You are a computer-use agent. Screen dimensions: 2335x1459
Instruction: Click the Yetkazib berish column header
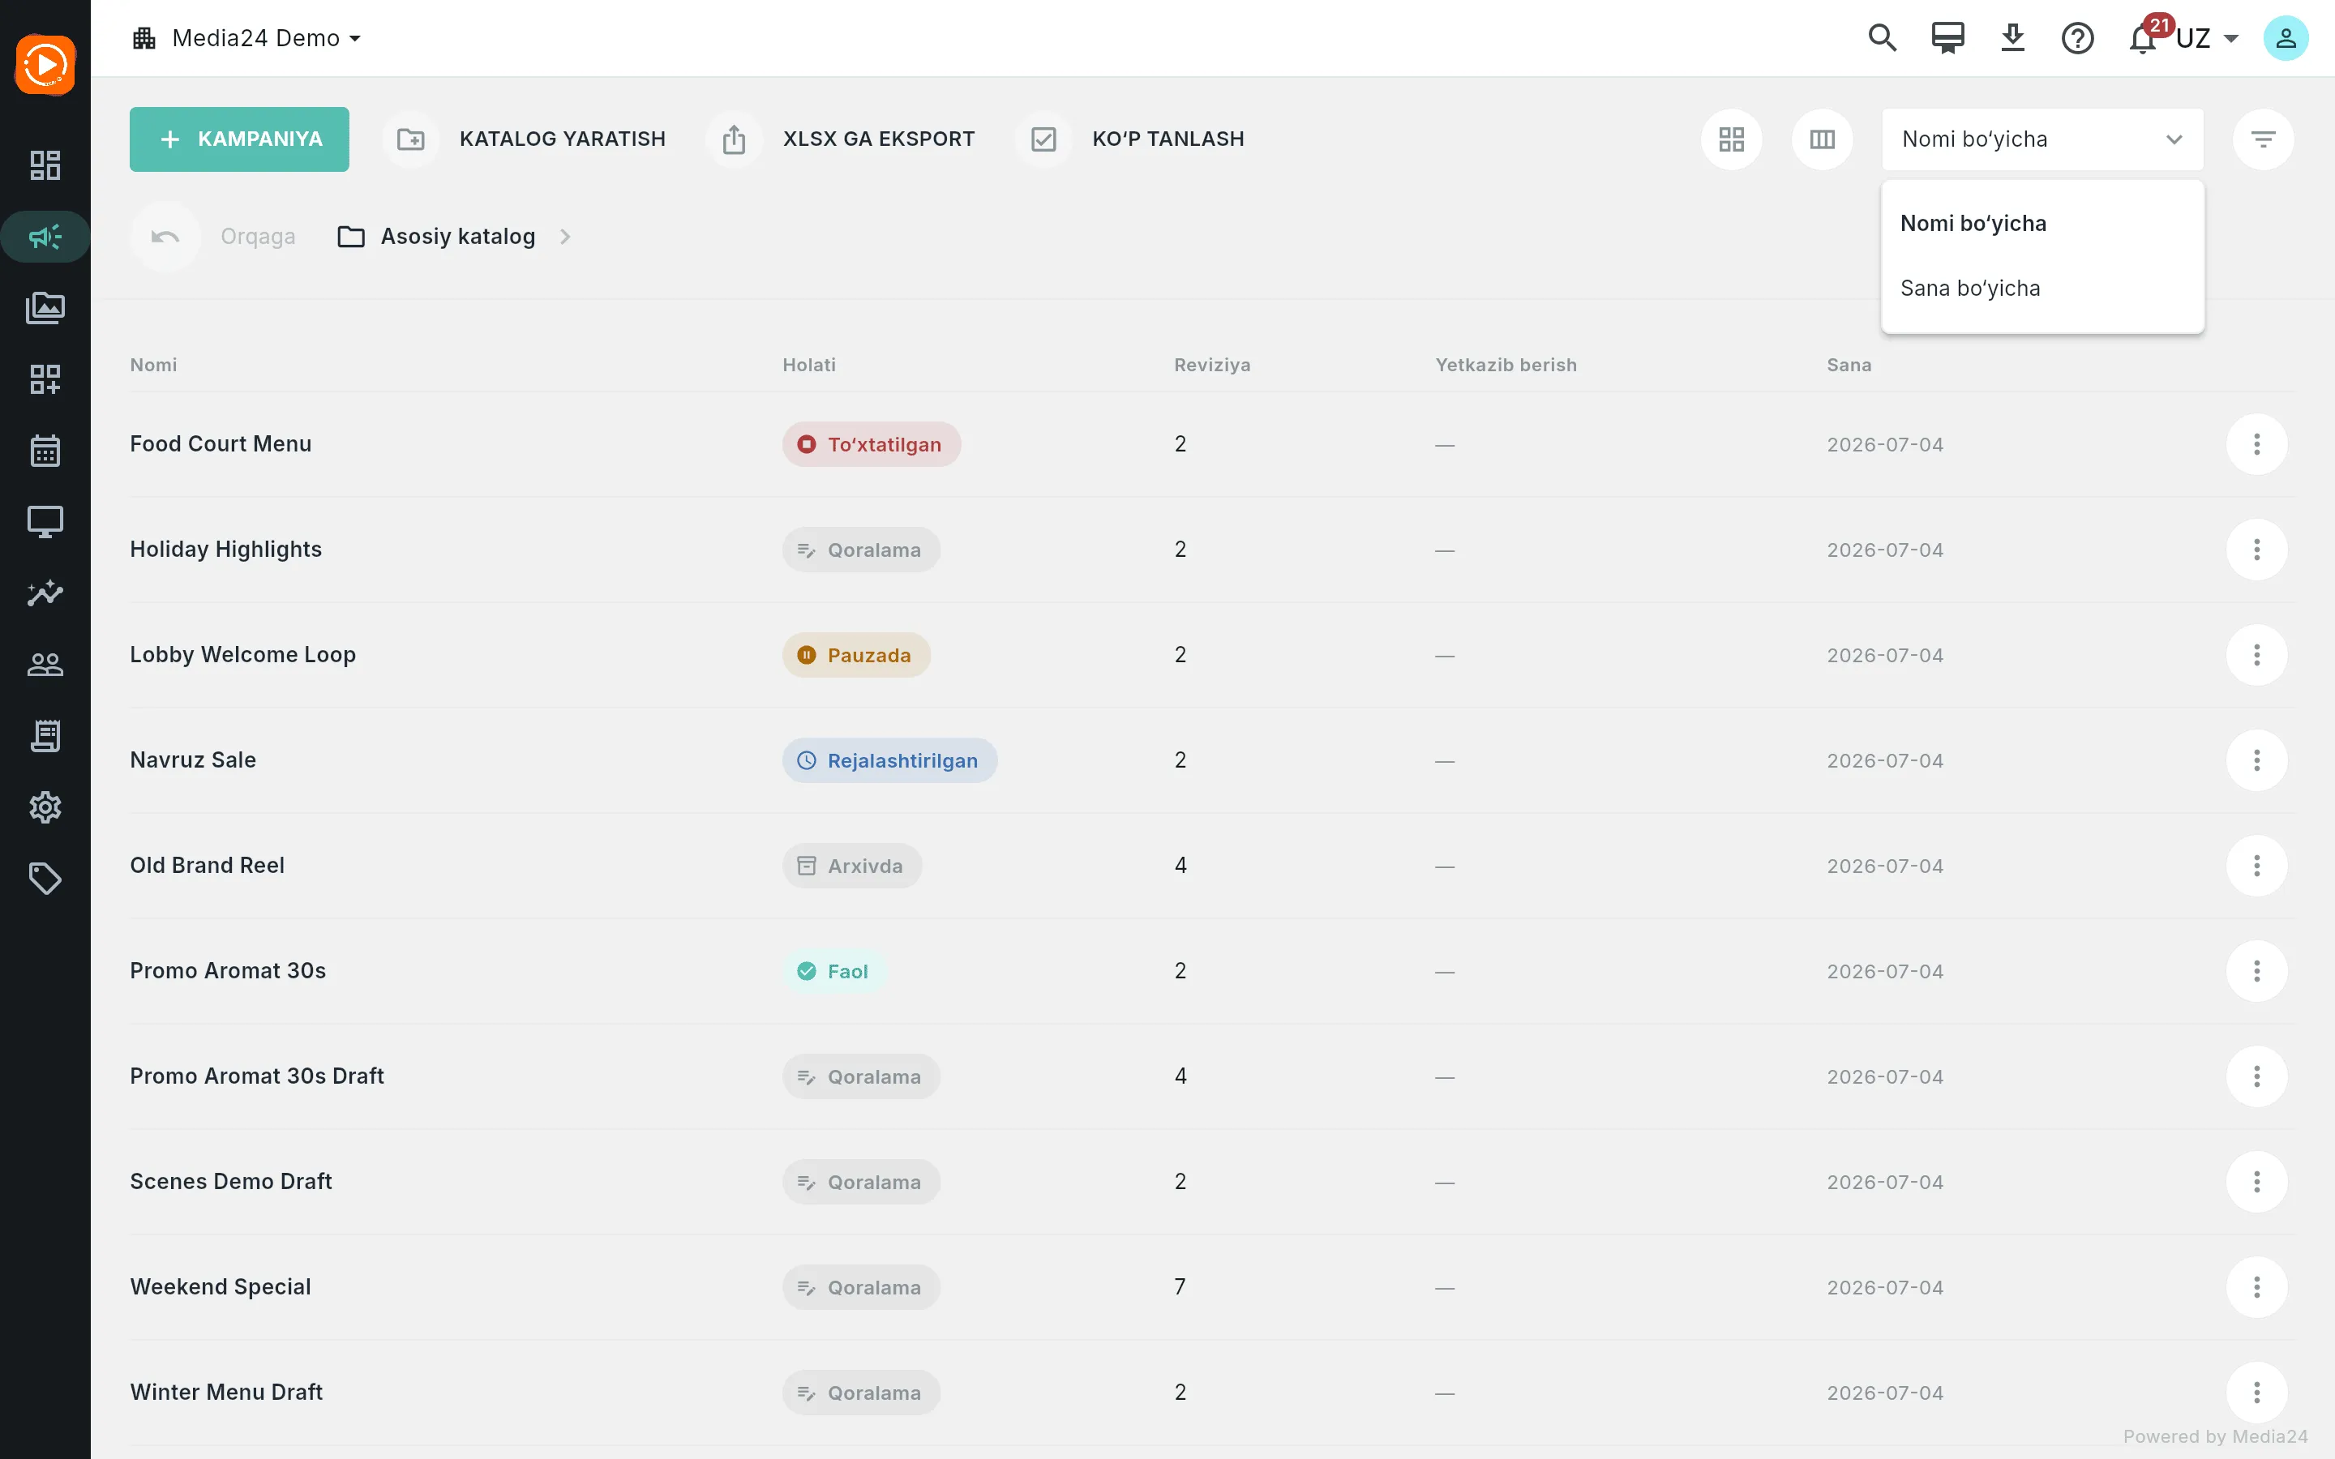coord(1506,365)
